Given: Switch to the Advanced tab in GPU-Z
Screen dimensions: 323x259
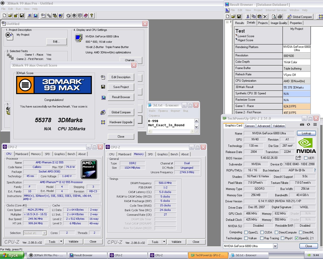Looking at the screenshot, I should tap(264, 126).
